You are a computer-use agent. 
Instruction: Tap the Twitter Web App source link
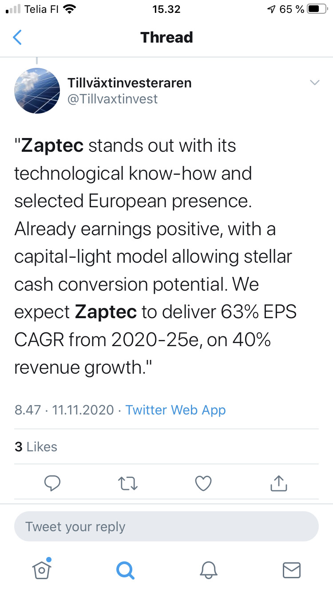[176, 410]
